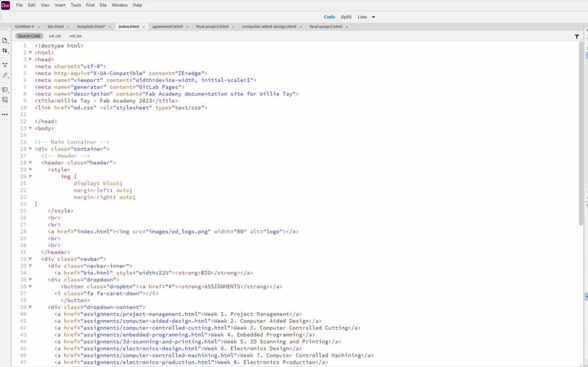
Task: Click the Format Source Code icon
Action: click(5, 75)
